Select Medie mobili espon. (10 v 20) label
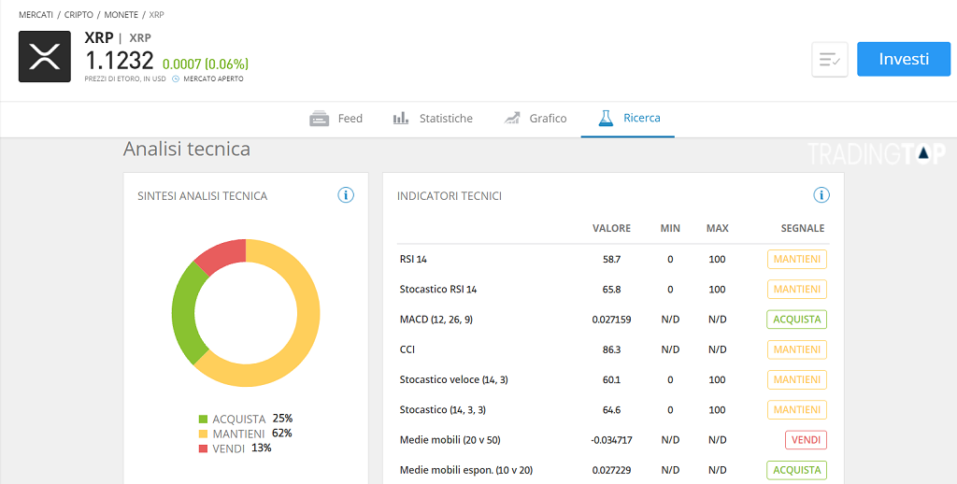 465,470
